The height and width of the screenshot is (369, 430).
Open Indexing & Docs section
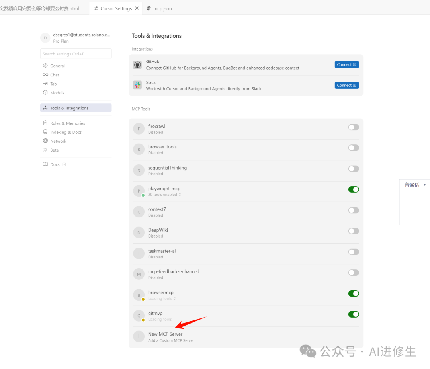(x=76, y=132)
